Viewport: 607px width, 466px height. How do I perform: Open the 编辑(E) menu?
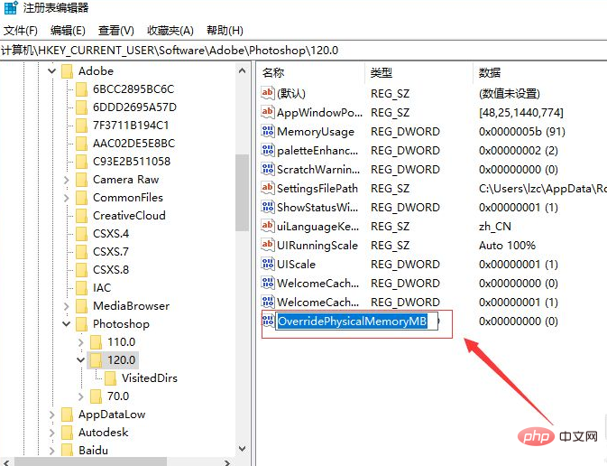(x=68, y=30)
